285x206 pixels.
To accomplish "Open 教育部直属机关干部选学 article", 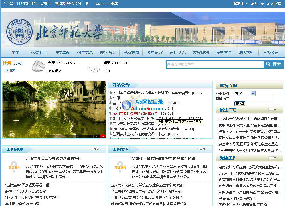I will [249, 179].
